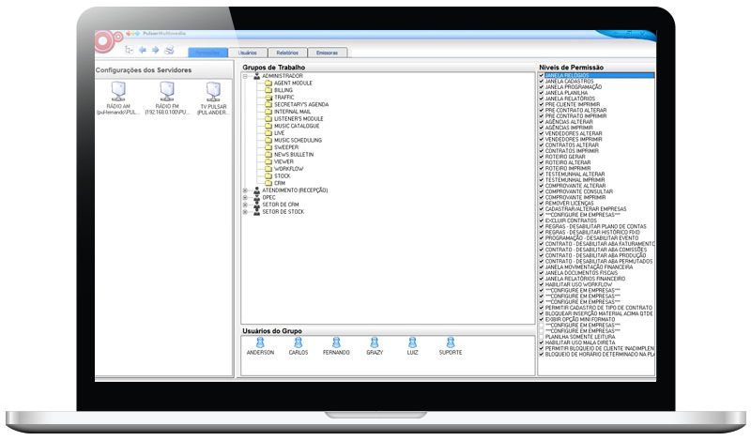Click the TV PULSAR server icon
This screenshot has width=751, height=441.
pyautogui.click(x=213, y=91)
